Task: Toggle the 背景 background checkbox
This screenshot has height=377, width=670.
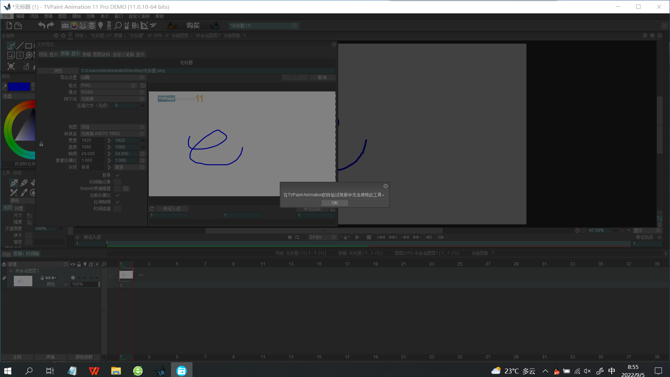Action: click(x=118, y=175)
